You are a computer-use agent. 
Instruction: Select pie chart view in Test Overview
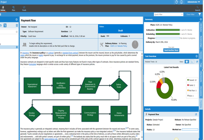click(187, 62)
